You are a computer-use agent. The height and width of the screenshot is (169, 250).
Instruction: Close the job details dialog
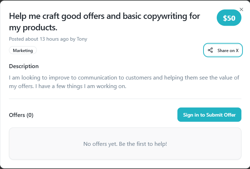(241, 9)
